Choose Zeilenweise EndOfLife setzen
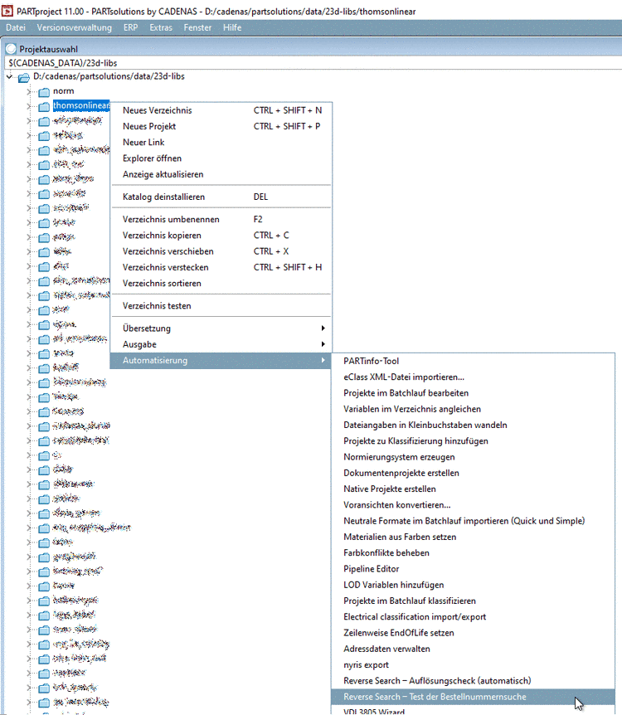622x715 pixels. 473,632
